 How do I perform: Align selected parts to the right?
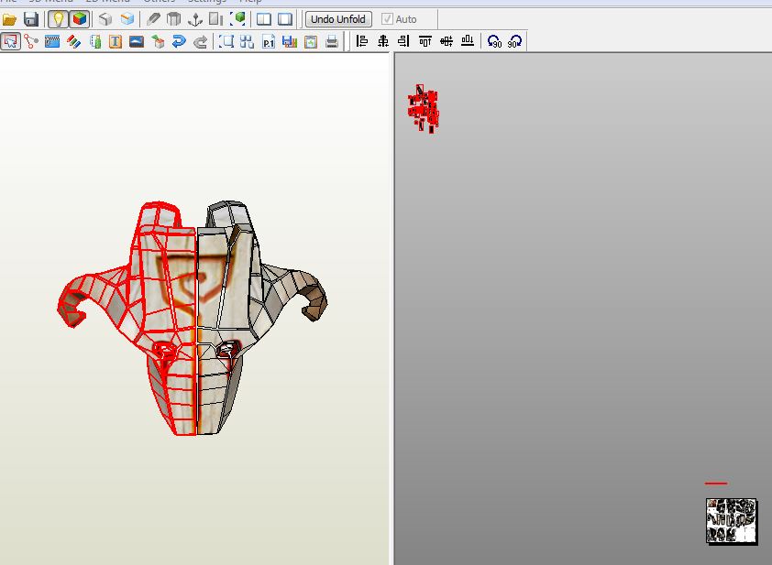tap(403, 41)
